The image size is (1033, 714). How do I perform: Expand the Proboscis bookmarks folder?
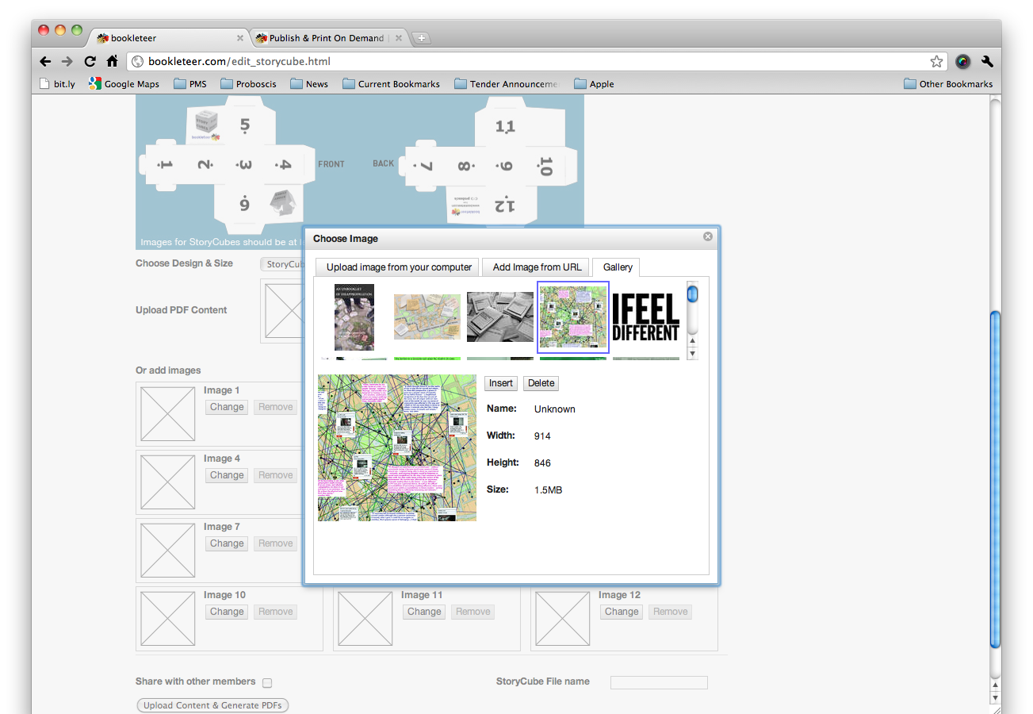(249, 84)
